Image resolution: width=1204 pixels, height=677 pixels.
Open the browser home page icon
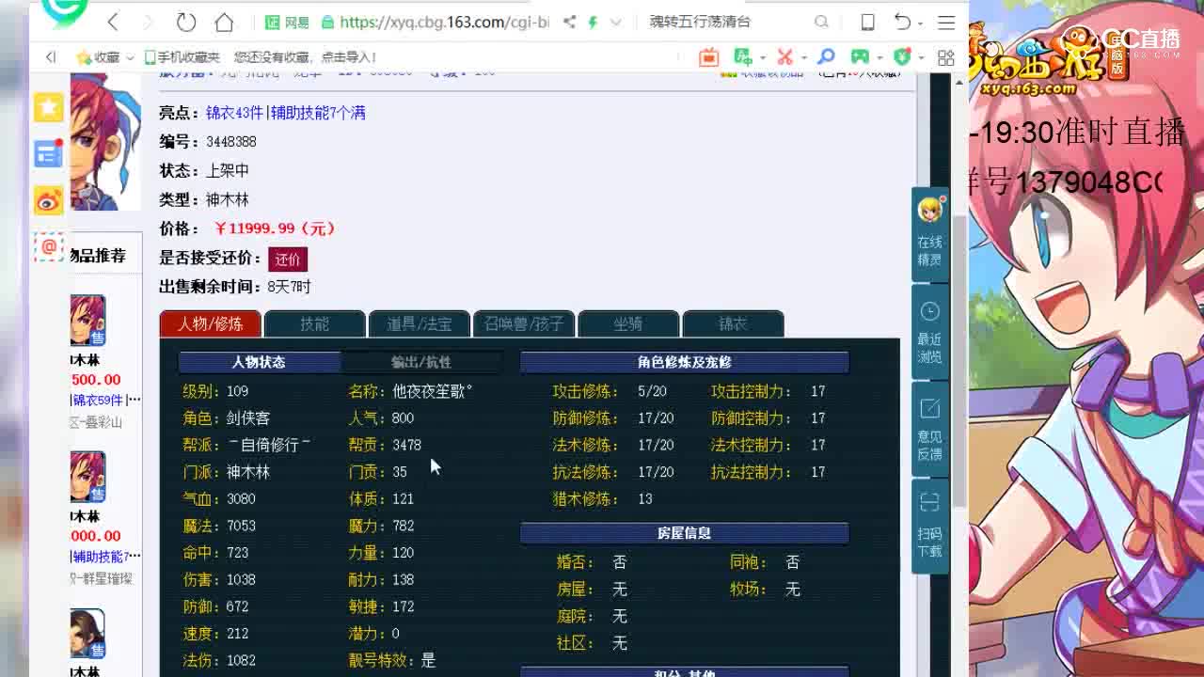[x=224, y=22]
